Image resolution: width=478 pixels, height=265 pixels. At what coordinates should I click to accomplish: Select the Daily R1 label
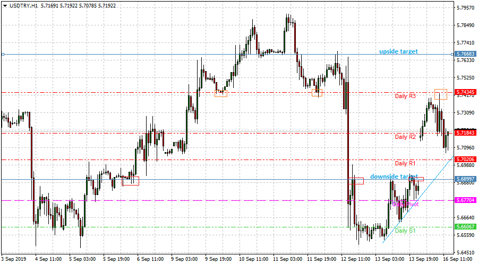[x=405, y=163]
